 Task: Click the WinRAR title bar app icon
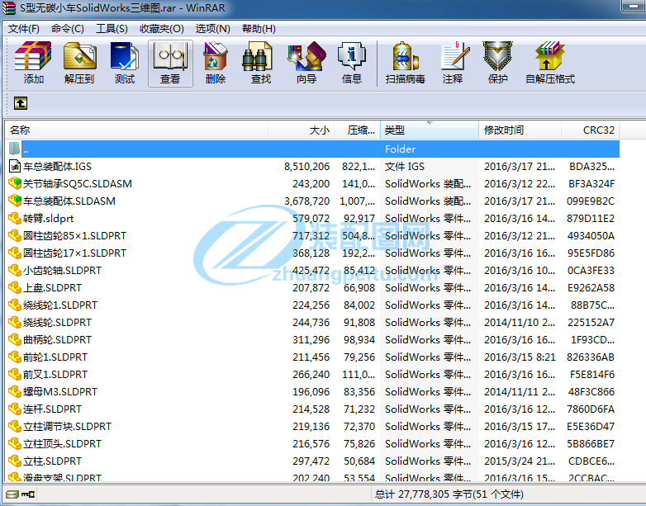click(9, 7)
